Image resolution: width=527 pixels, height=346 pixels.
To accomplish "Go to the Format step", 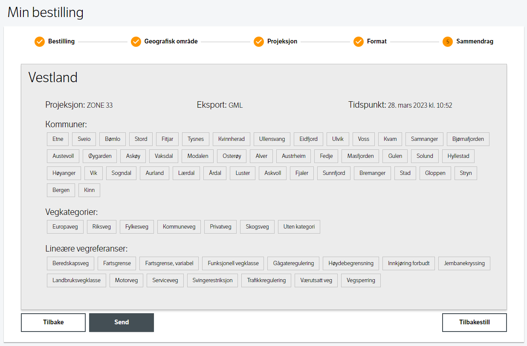I will click(370, 42).
